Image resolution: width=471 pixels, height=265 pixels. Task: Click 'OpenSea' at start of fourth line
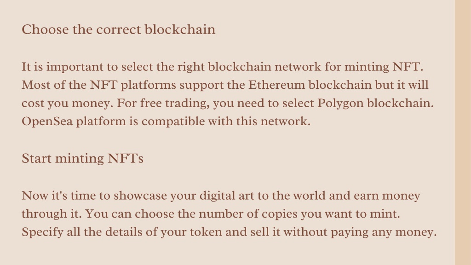pos(47,121)
